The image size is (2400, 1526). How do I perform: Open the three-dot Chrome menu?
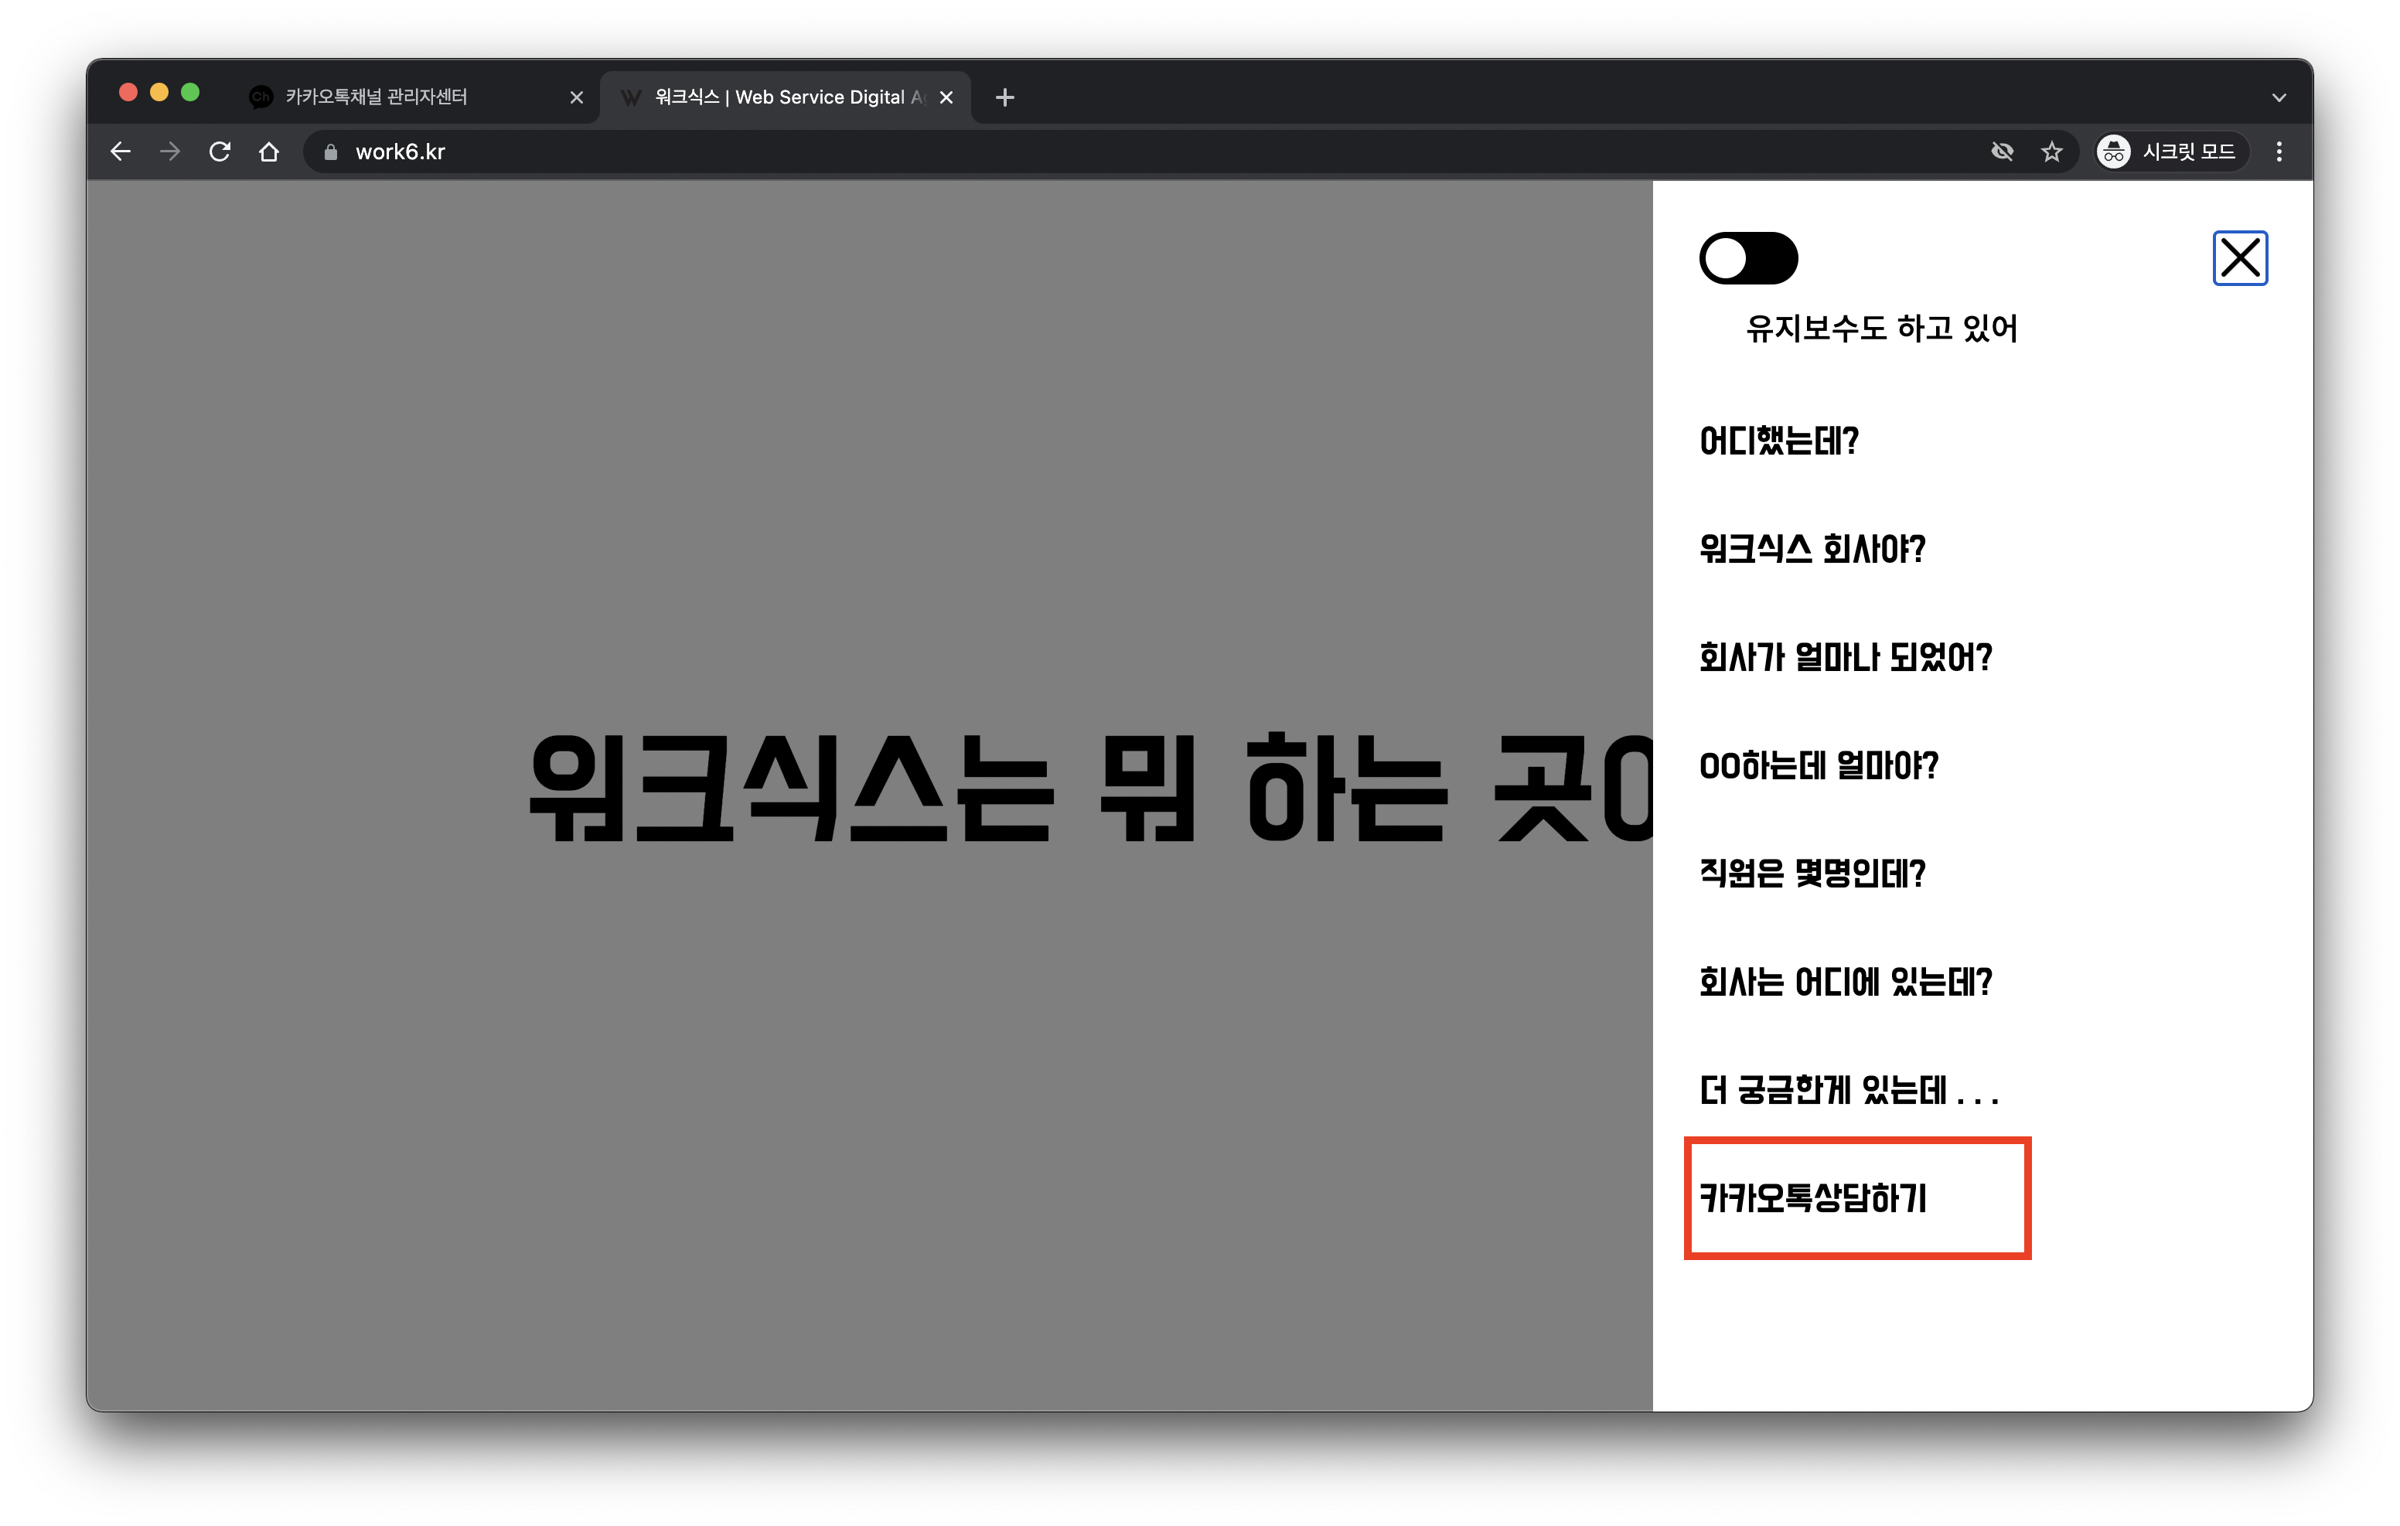click(2279, 152)
